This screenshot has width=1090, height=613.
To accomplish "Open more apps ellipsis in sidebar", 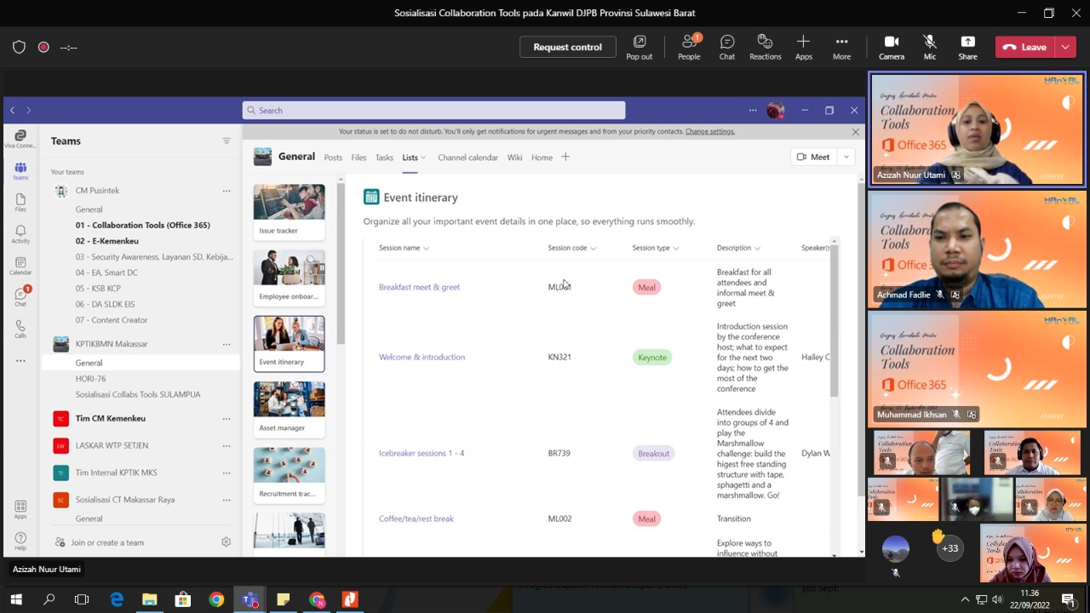I will pyautogui.click(x=20, y=361).
